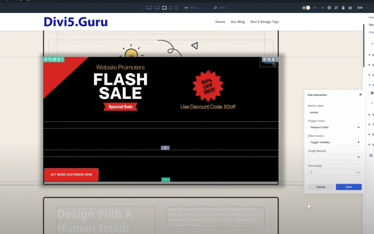Open the help question mark in right sidebar
This screenshot has height=234, width=374.
pyautogui.click(x=371, y=155)
